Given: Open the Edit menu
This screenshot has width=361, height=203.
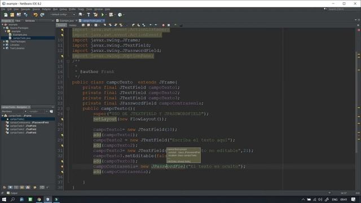Looking at the screenshot, I should tap(10, 9).
